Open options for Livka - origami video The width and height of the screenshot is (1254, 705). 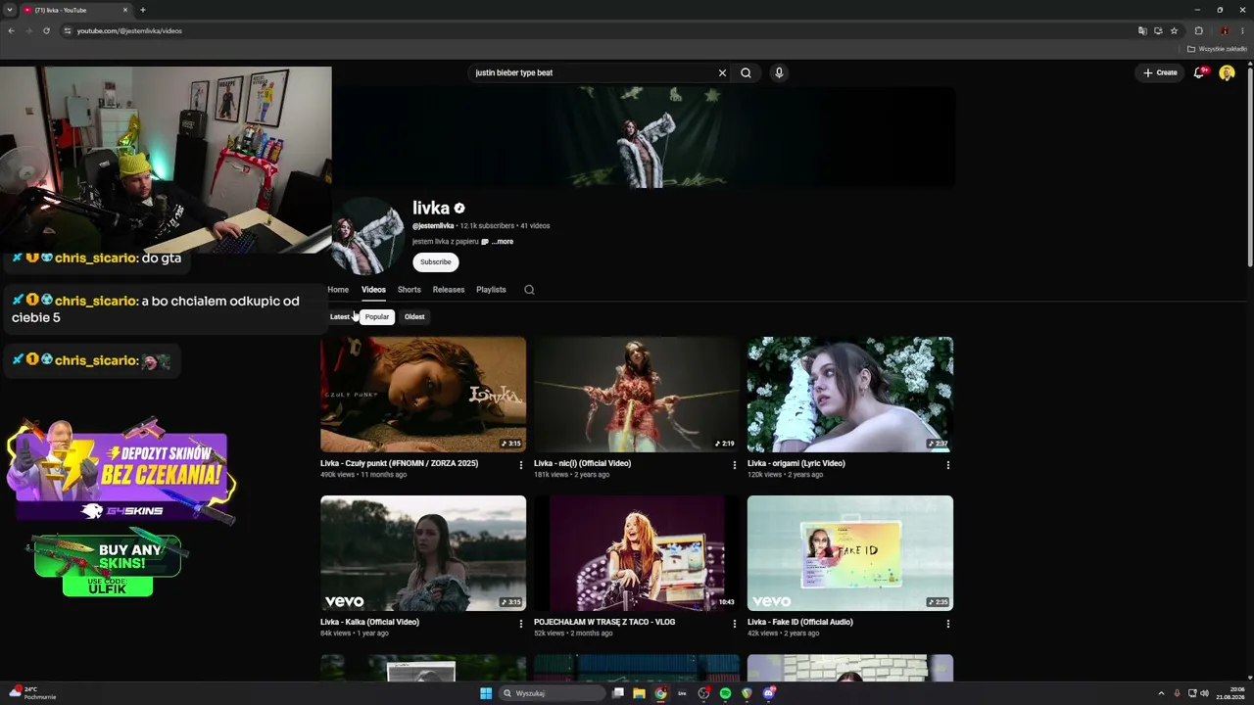pyautogui.click(x=947, y=465)
